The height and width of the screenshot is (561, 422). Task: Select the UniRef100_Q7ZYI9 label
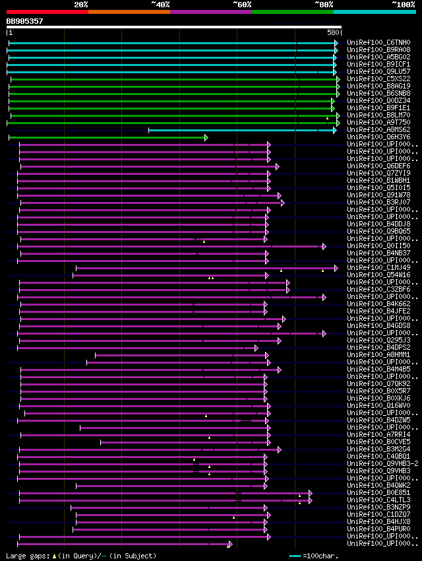coord(378,173)
